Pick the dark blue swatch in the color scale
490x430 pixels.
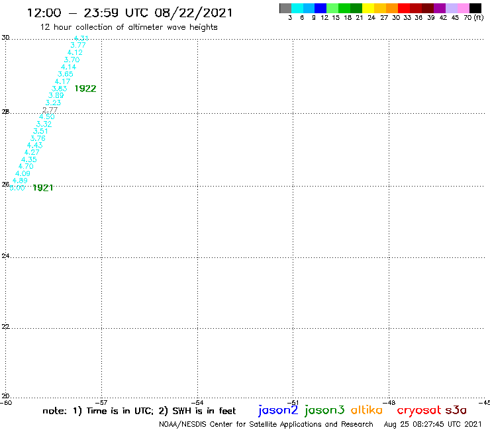pos(320,9)
